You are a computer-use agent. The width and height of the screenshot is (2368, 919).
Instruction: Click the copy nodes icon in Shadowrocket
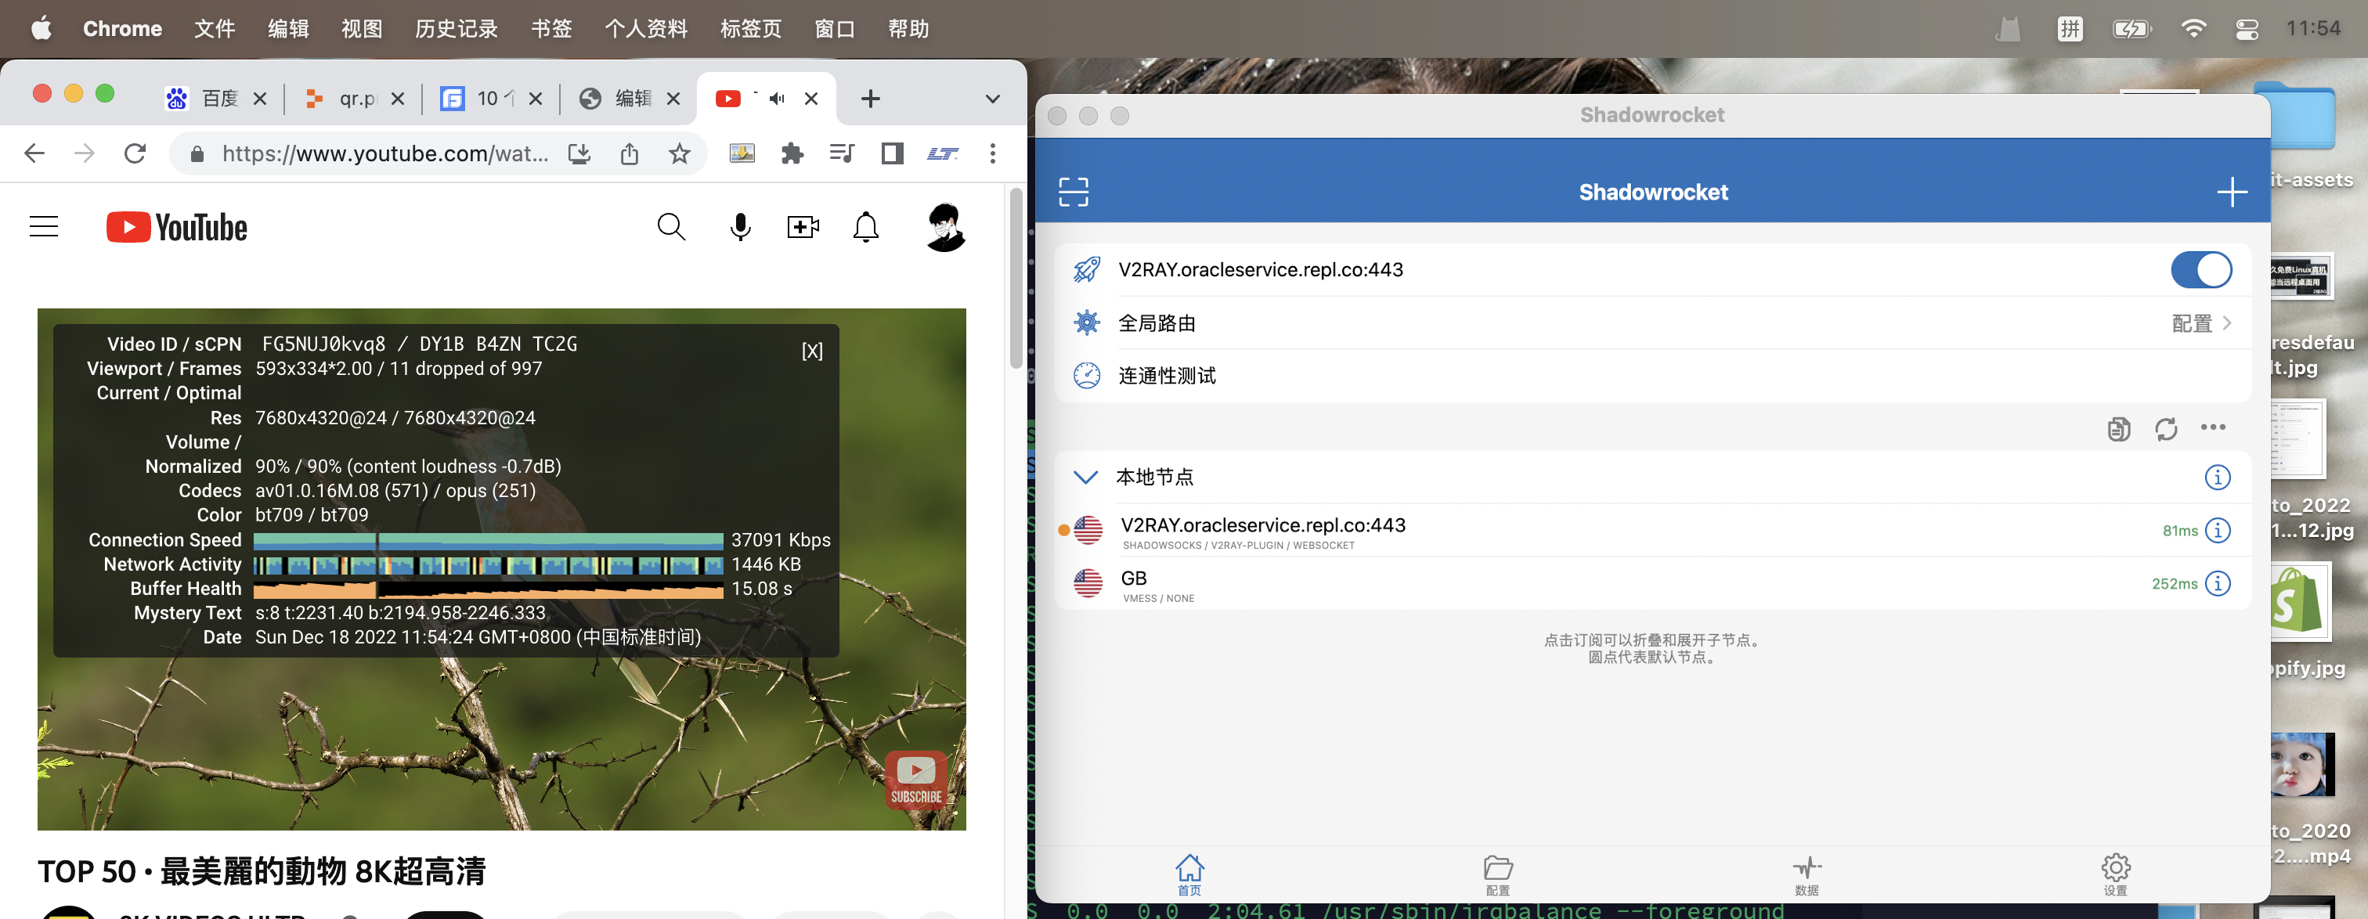[x=2118, y=429]
